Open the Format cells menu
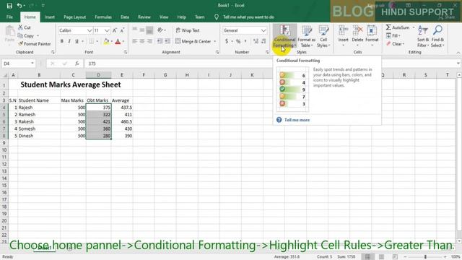The height and width of the screenshot is (260, 462). 372,36
